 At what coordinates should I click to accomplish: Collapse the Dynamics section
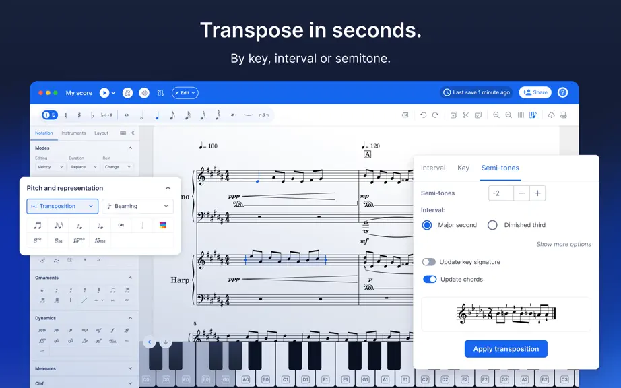click(x=130, y=318)
